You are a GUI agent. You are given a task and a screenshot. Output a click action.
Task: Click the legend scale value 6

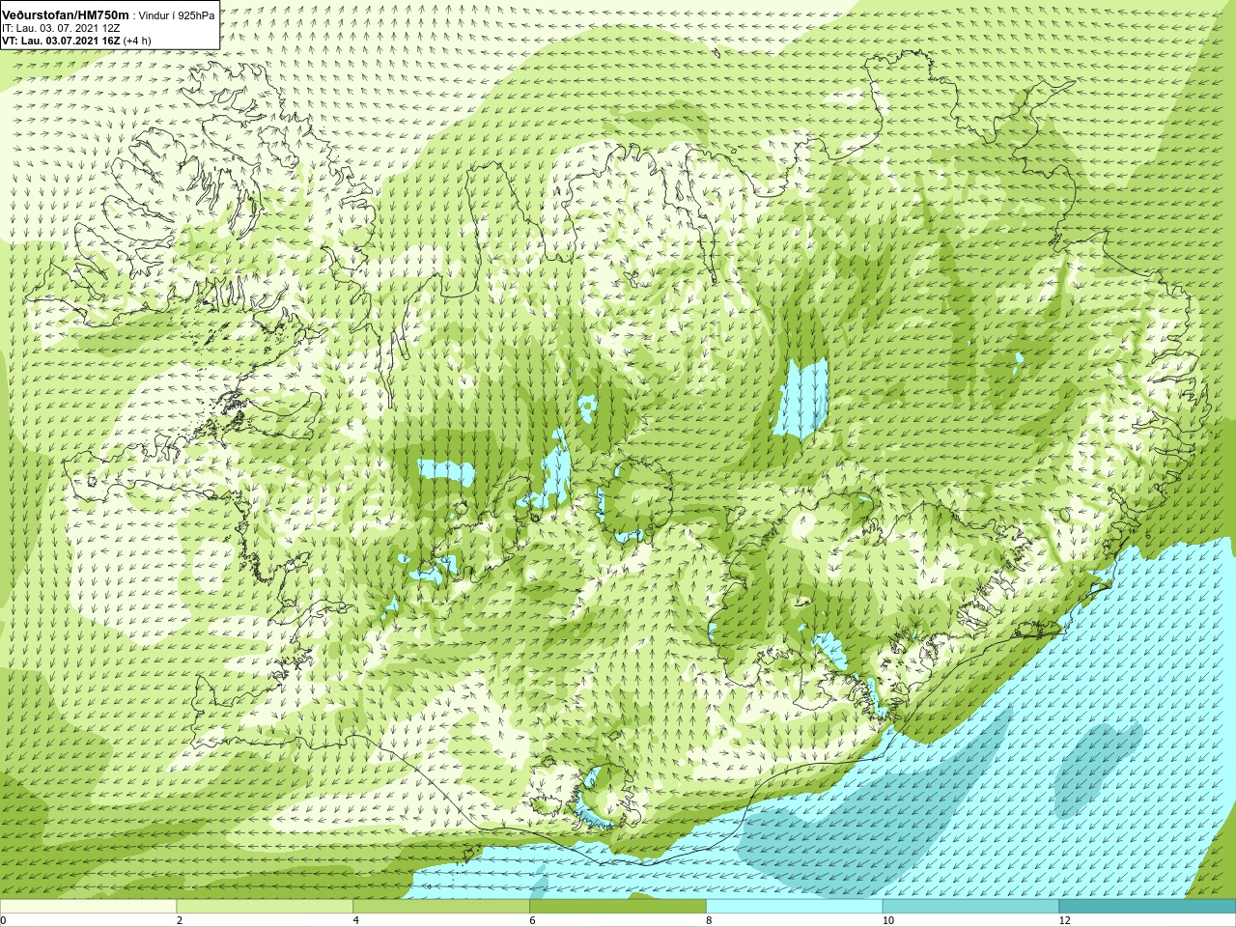(x=532, y=921)
